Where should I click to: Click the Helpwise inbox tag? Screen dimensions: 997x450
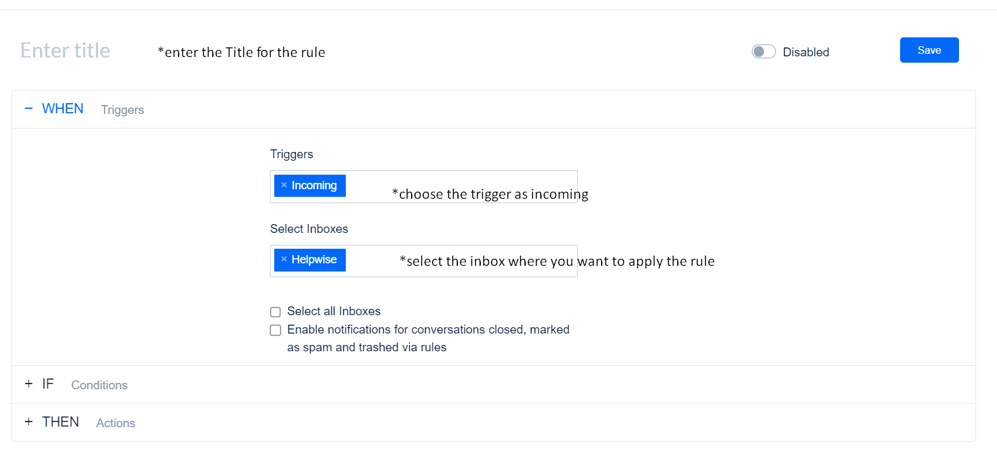pyautogui.click(x=310, y=259)
